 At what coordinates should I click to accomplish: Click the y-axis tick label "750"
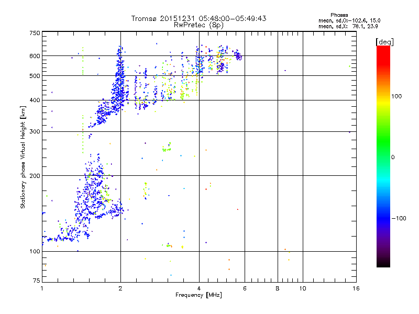tap(35, 33)
